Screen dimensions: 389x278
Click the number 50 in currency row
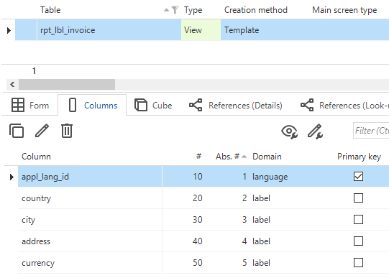[198, 263]
